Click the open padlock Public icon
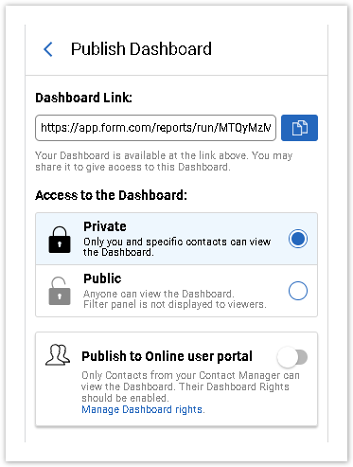This screenshot has width=353, height=467. coord(60,291)
